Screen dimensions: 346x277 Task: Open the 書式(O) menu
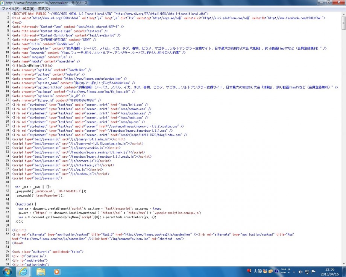coord(44,9)
